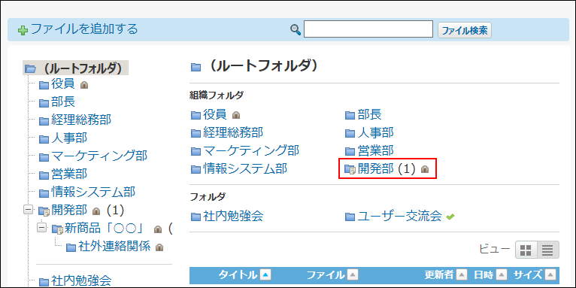Click the magnifier icon beside the search box
The width and height of the screenshot is (576, 288).
[296, 30]
